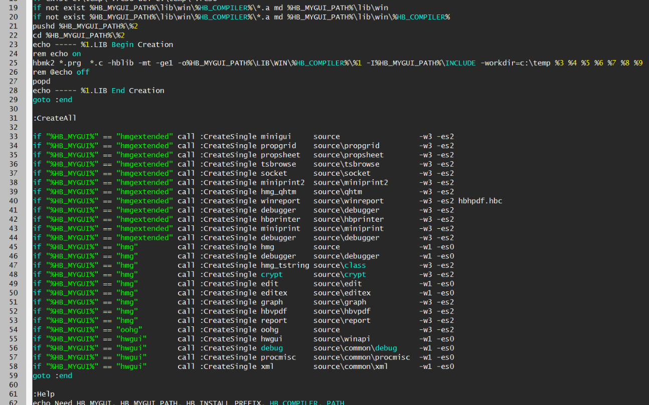The height and width of the screenshot is (405, 649).
Task: Click line number 31 in the gutter
Action: [13, 118]
